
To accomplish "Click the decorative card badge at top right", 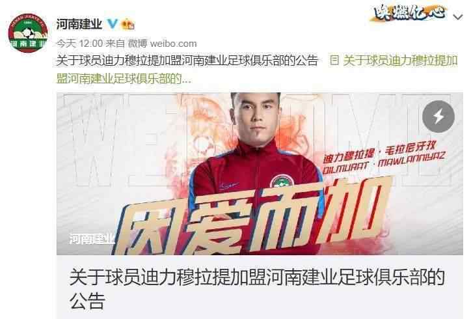I will (x=409, y=12).
